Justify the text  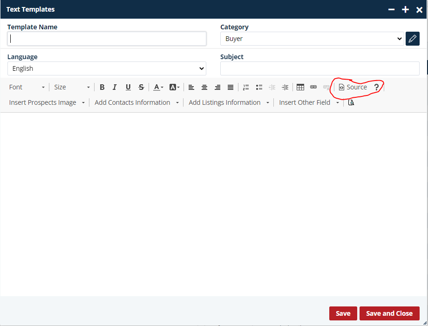tap(231, 87)
